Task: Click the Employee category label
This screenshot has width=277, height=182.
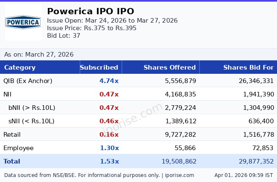Action: point(18,148)
